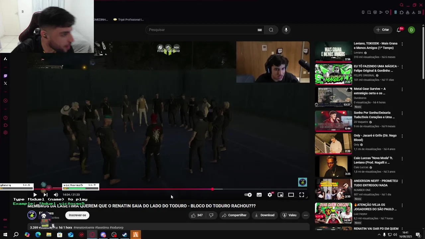Toggle fullscreen video
Screen dimensions: 425x239
pos(302,195)
